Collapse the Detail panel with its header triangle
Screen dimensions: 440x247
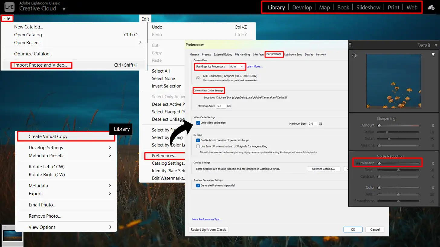pyautogui.click(x=436, y=45)
